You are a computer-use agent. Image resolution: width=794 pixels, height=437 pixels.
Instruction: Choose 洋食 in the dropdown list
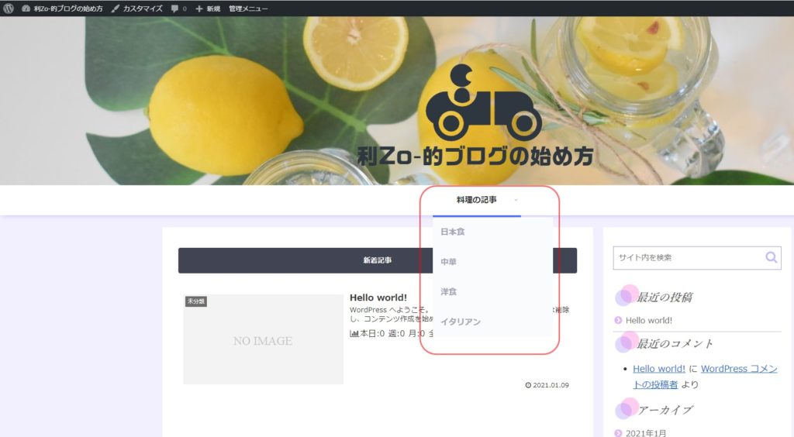tap(448, 292)
